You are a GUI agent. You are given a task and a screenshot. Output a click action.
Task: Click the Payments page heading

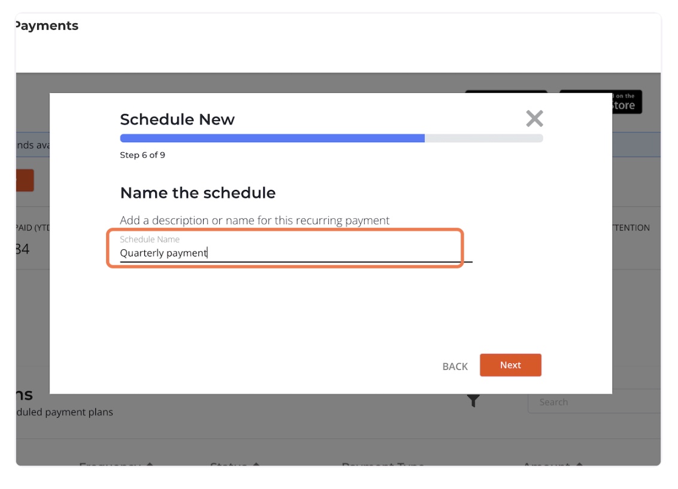(x=47, y=26)
